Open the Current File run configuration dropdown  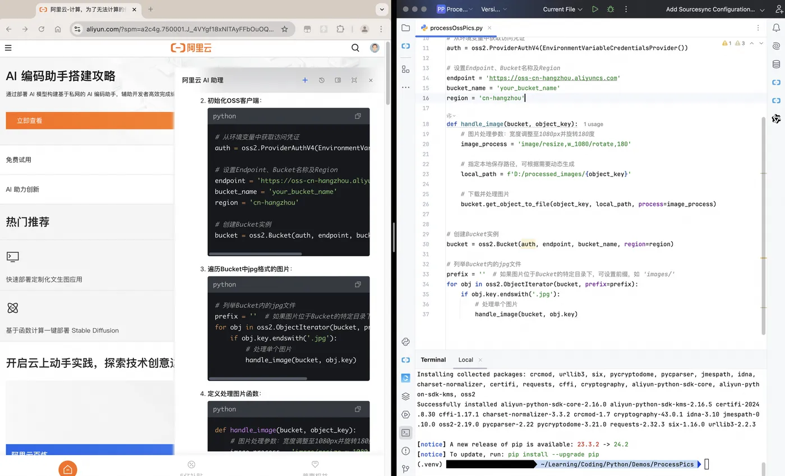[562, 9]
